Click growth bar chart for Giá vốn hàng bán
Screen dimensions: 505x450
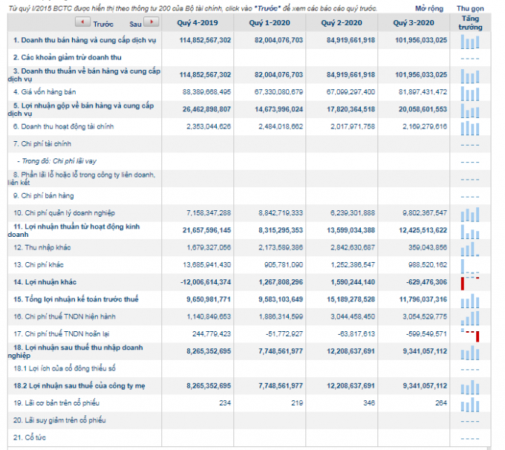[470, 92]
